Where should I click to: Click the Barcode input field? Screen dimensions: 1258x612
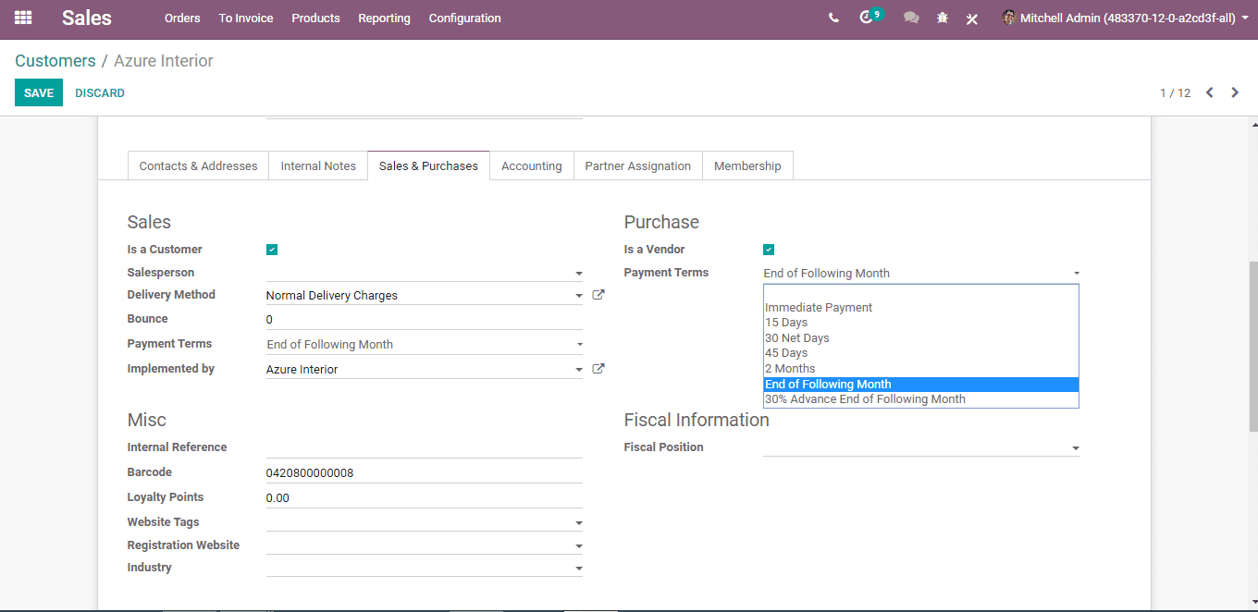[425, 472]
